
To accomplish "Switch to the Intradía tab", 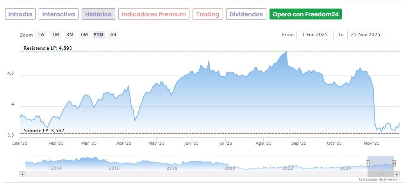I will 20,14.
